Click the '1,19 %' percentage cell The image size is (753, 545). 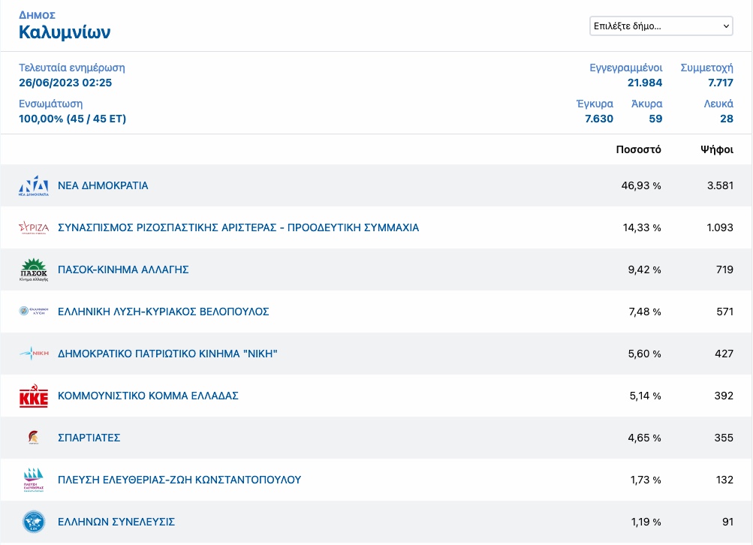pyautogui.click(x=646, y=522)
